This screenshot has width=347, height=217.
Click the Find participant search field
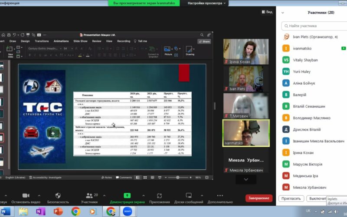point(312,26)
